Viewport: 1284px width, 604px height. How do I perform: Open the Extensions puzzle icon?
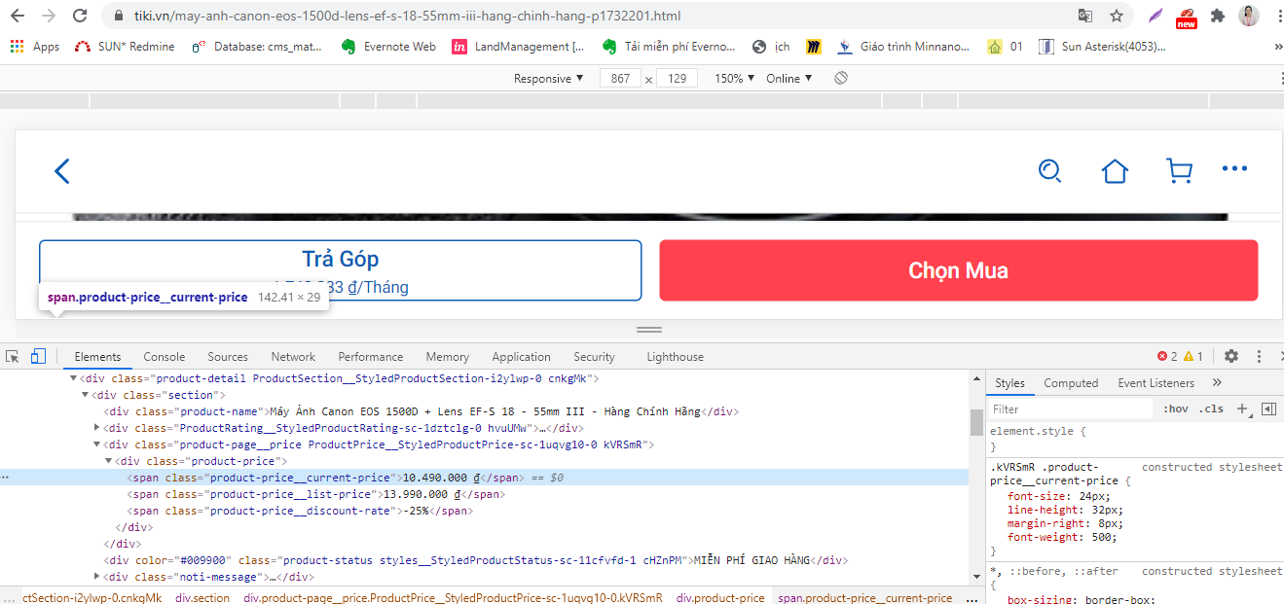click(1217, 16)
